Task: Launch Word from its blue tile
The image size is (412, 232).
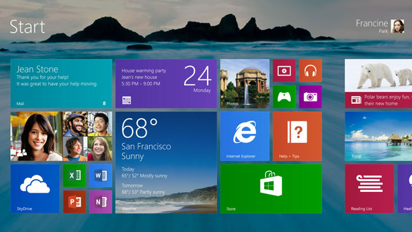Action: [x=101, y=175]
